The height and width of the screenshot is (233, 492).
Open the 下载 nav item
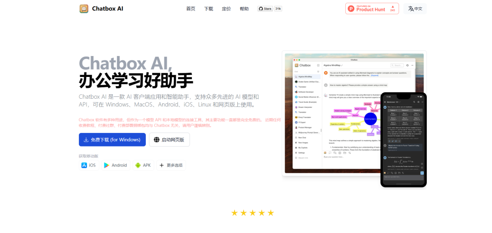click(x=208, y=9)
